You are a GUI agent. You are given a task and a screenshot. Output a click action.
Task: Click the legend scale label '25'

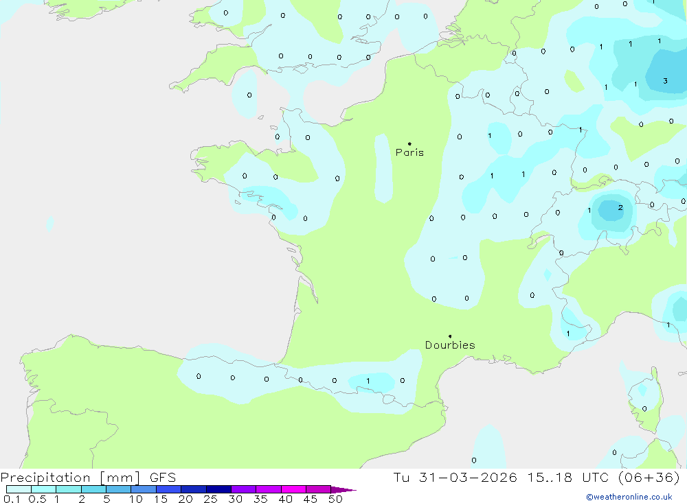pyautogui.click(x=210, y=499)
